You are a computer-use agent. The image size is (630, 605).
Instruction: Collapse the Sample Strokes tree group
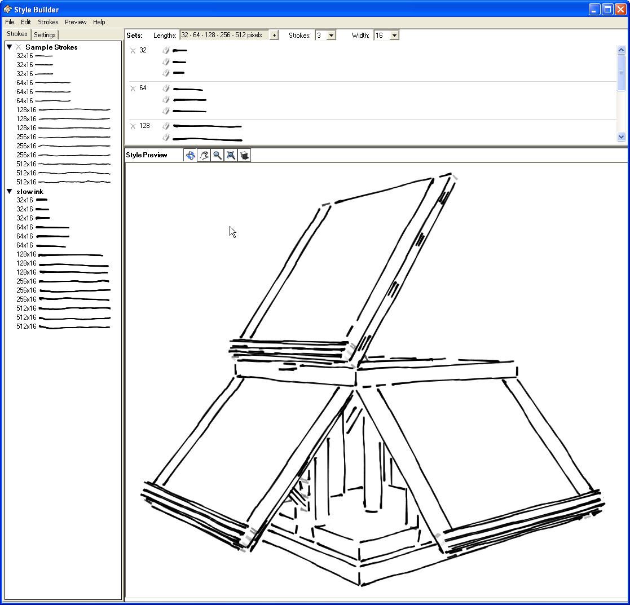pyautogui.click(x=9, y=47)
